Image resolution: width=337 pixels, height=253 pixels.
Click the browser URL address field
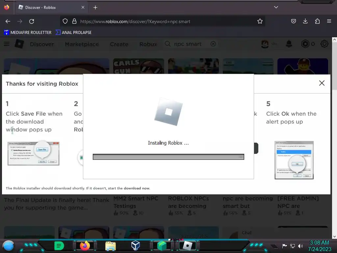162,21
